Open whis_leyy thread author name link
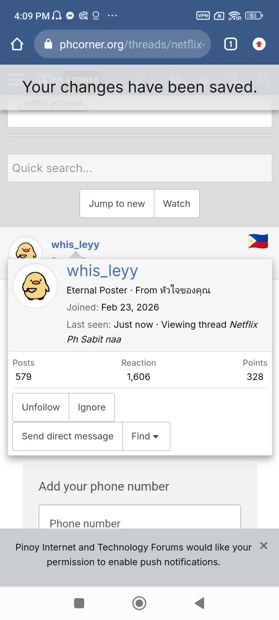 tap(75, 245)
